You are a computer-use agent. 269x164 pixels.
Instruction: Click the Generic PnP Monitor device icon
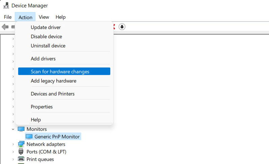pos(29,137)
